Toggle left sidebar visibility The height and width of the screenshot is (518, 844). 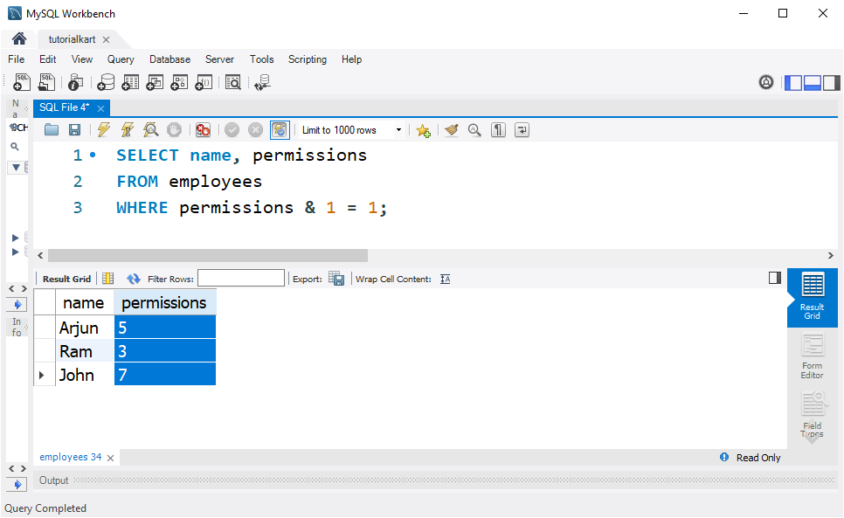tap(793, 83)
